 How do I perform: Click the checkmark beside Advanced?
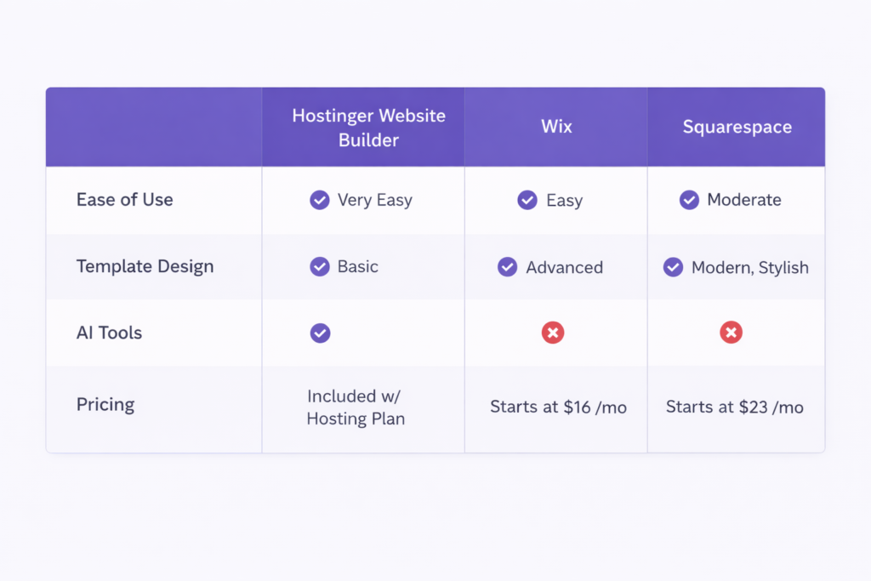click(507, 266)
